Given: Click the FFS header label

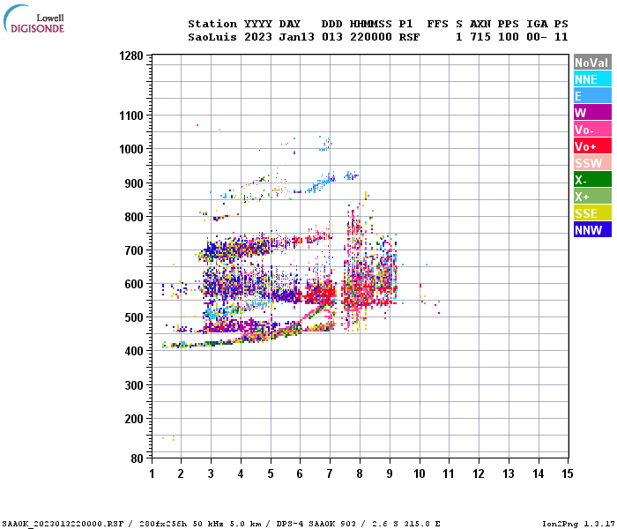Looking at the screenshot, I should pyautogui.click(x=438, y=24).
